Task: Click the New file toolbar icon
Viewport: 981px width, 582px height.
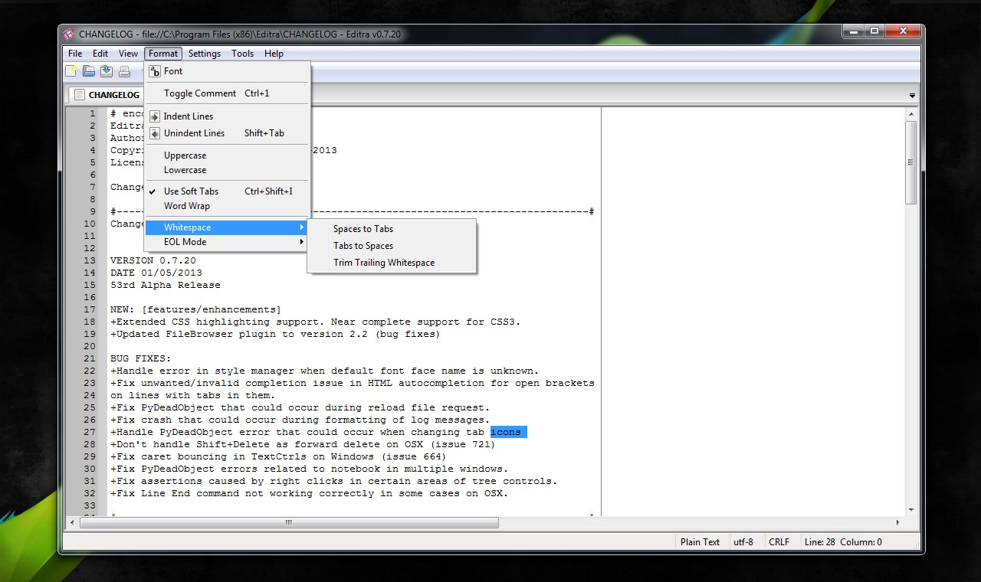Action: coord(71,72)
